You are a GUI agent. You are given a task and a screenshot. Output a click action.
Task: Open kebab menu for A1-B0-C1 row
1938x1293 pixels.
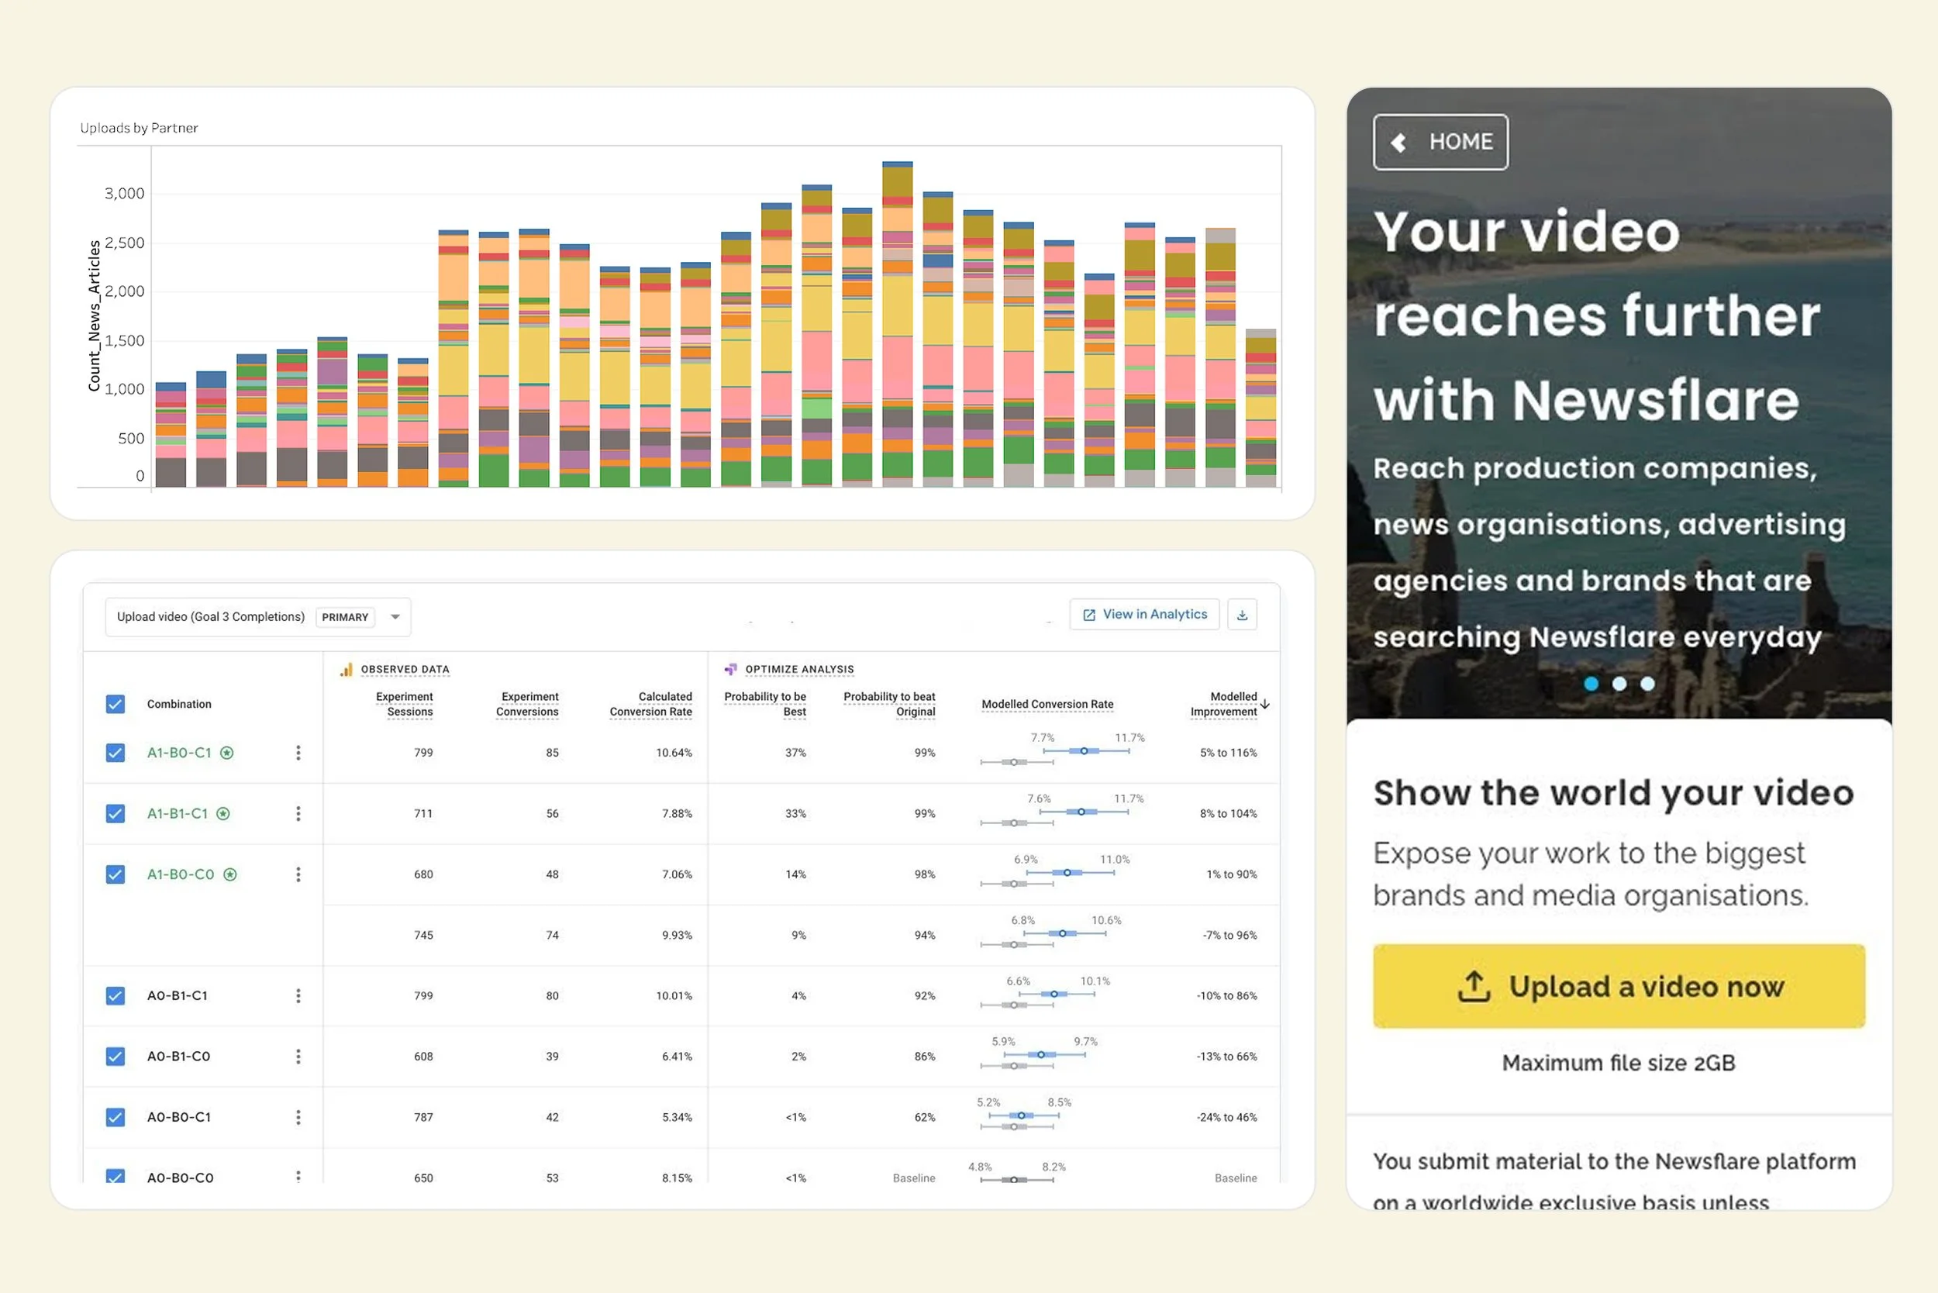[x=298, y=753]
